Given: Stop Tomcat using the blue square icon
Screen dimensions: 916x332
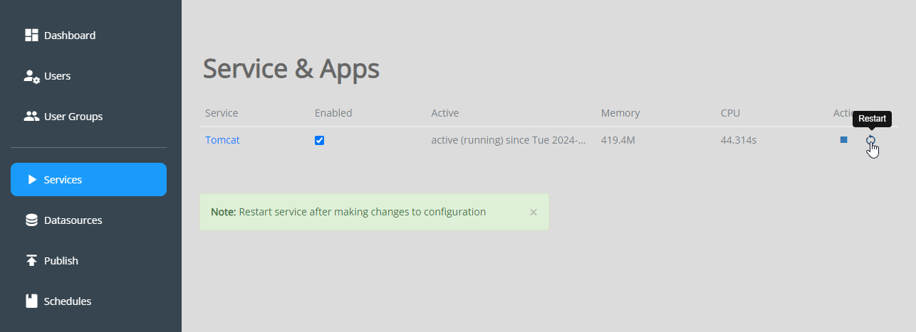Looking at the screenshot, I should pyautogui.click(x=843, y=140).
